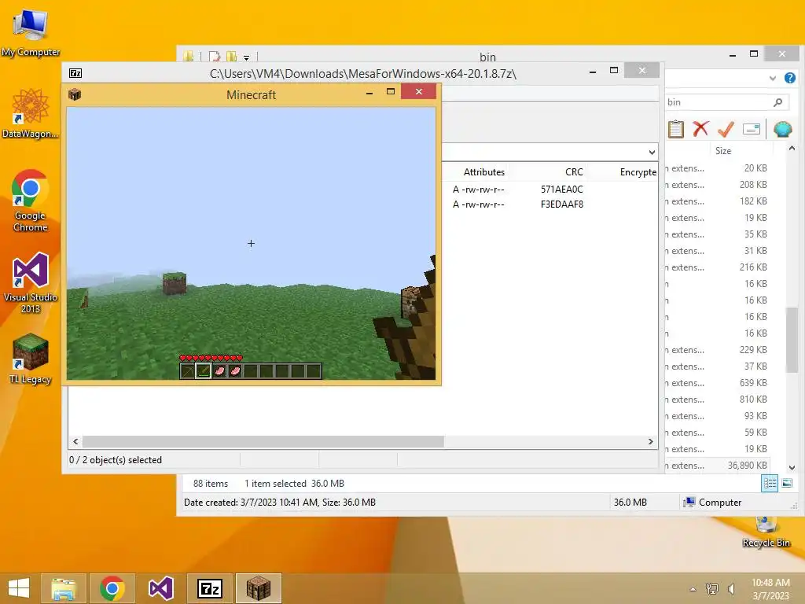Click the red X Delete icon in Explorer
805x604 pixels.
click(700, 129)
